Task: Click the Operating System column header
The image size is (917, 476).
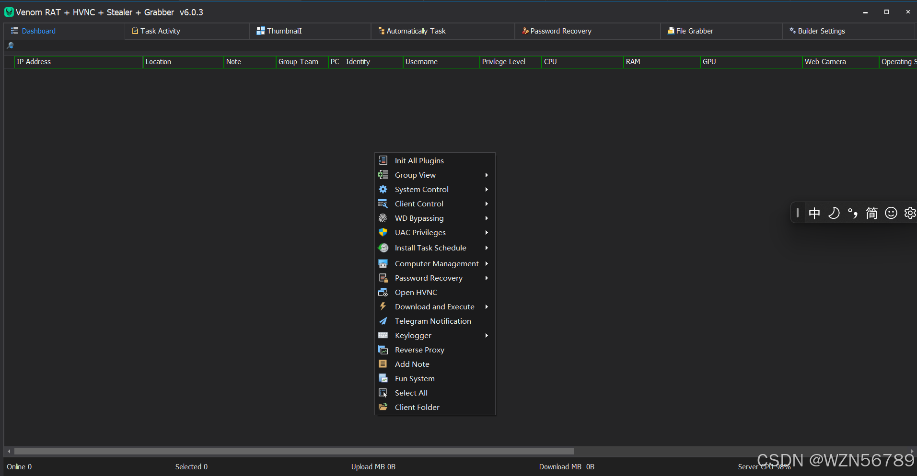Action: [x=898, y=62]
